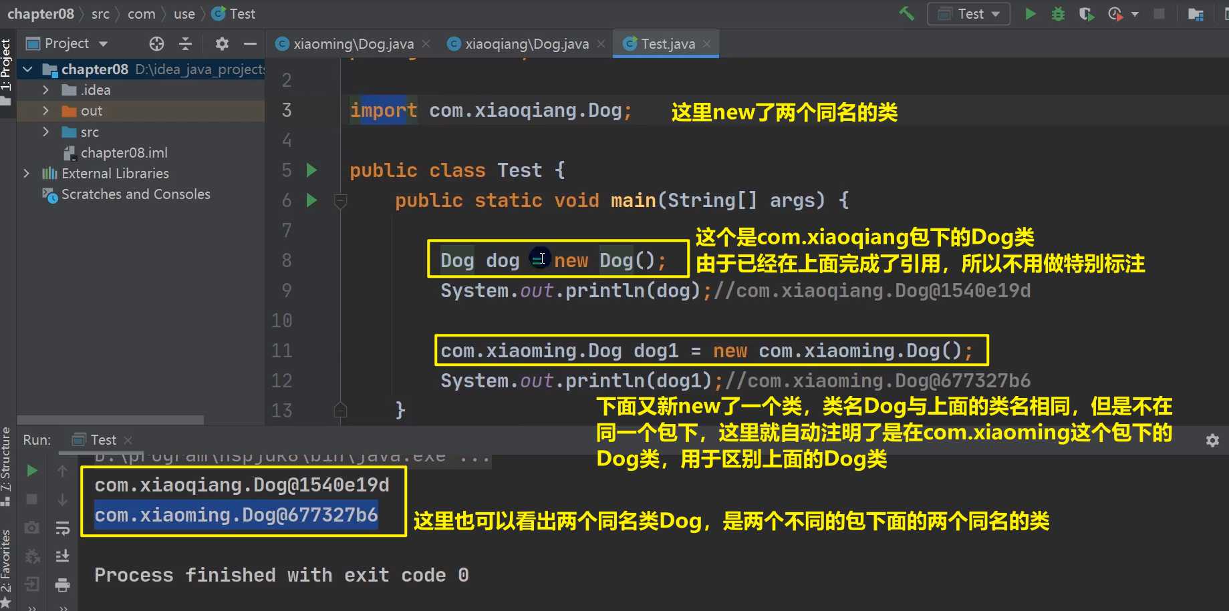
Task: Click console line com.xiaoming.Dog@677327b6
Action: [236, 515]
